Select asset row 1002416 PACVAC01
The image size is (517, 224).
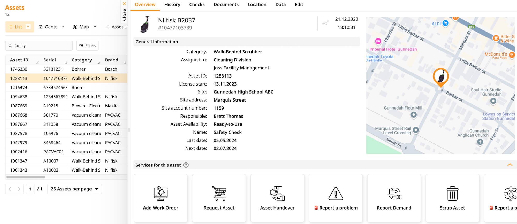[66, 152]
